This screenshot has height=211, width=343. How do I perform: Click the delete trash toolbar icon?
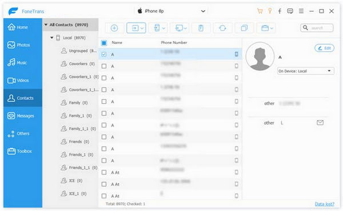tap(201, 28)
